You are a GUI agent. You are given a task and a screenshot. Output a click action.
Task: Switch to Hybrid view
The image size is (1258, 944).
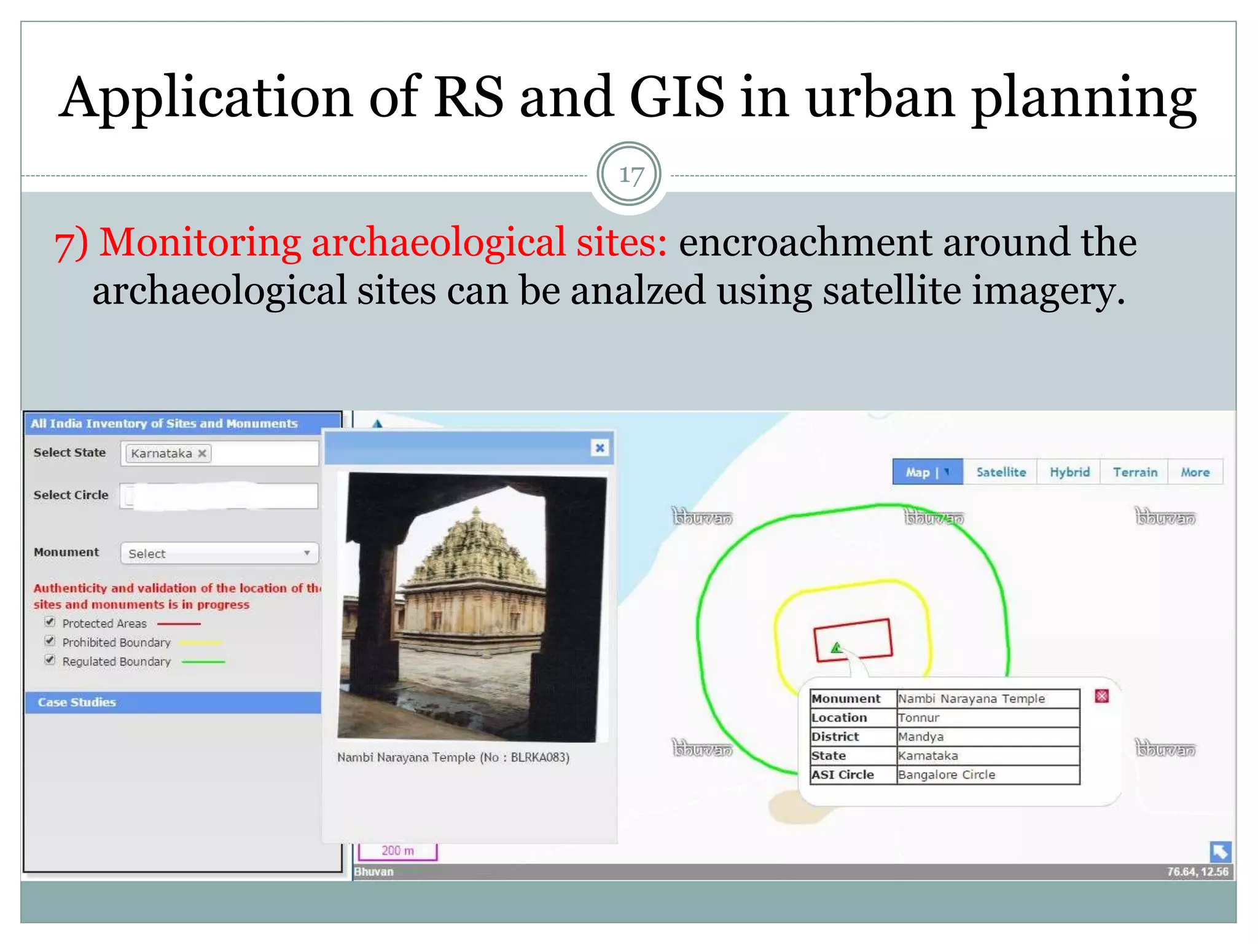(x=1069, y=472)
